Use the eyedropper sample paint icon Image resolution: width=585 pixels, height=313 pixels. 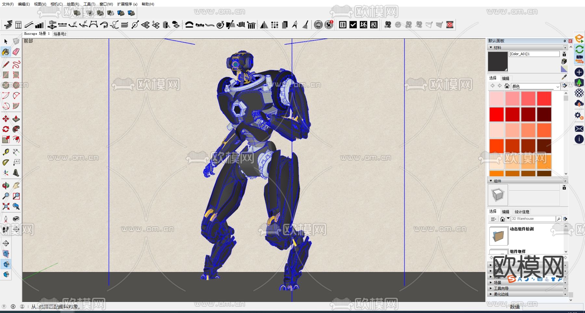564,77
